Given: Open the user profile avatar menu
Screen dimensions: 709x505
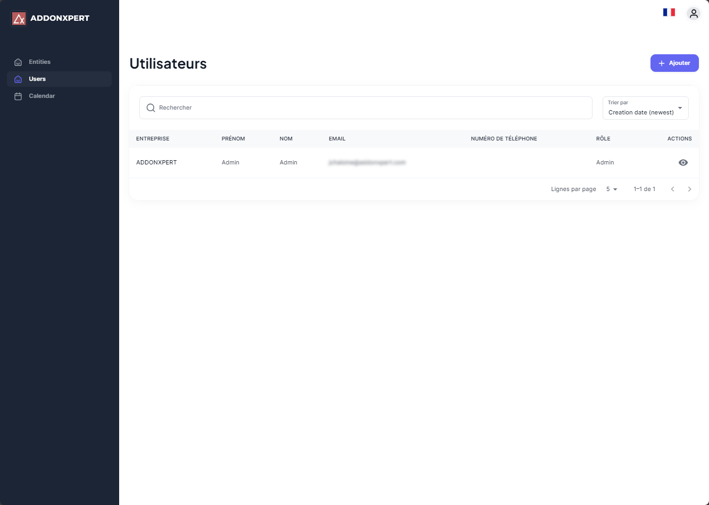Looking at the screenshot, I should point(693,14).
